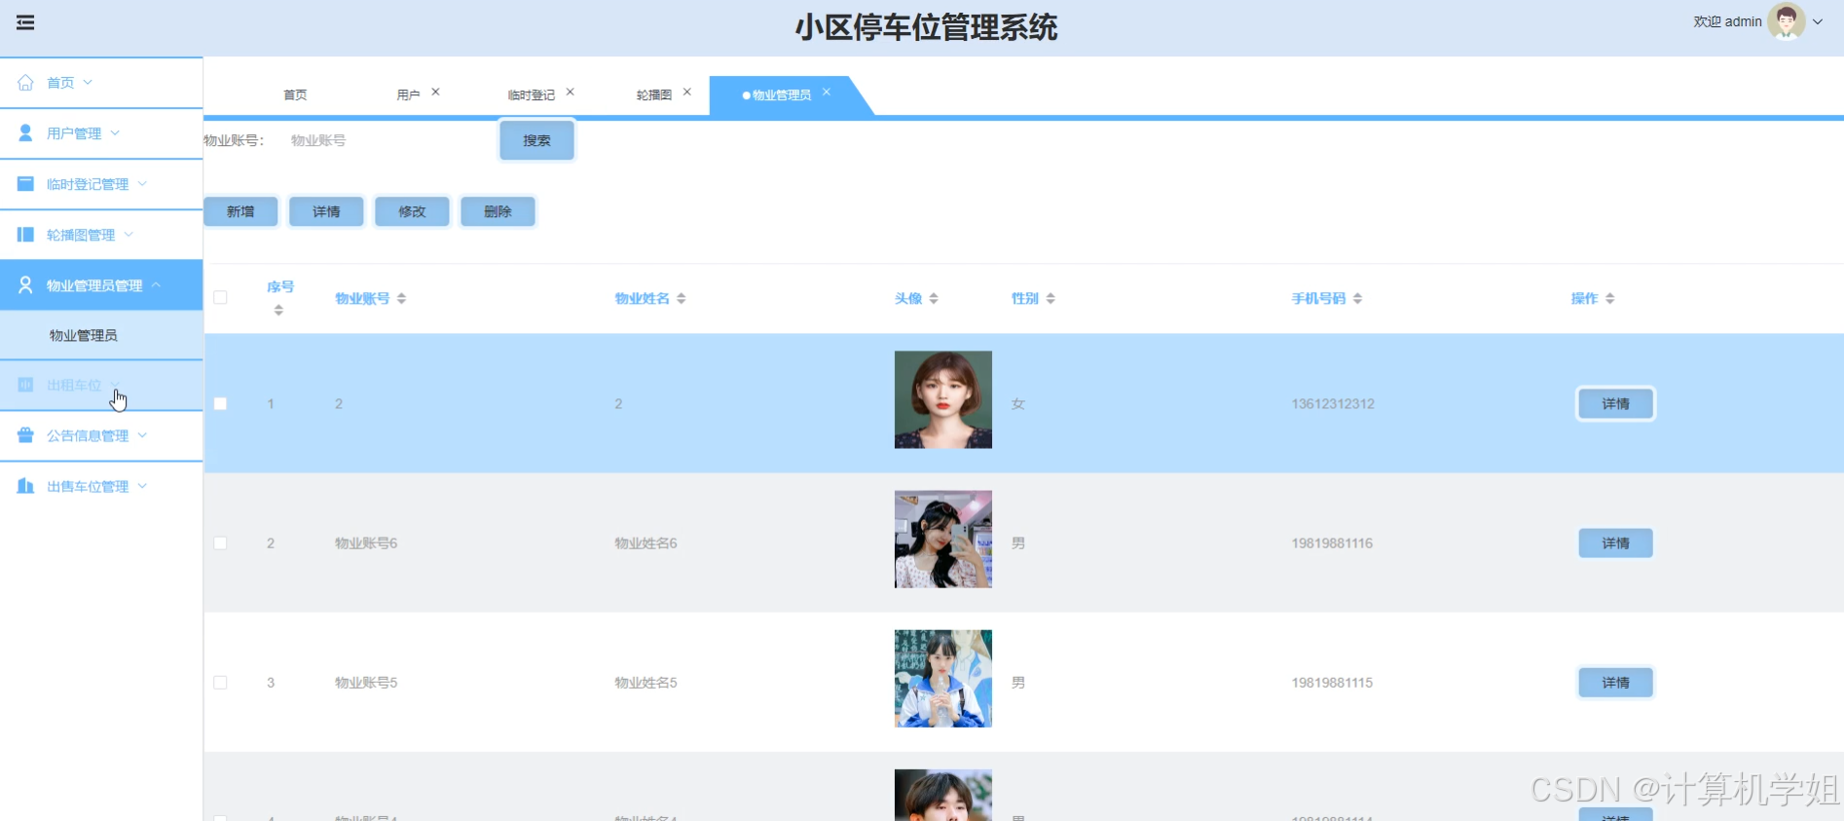Viewport: 1844px width, 821px height.
Task: Sort by 序号 column arrows
Action: (278, 310)
